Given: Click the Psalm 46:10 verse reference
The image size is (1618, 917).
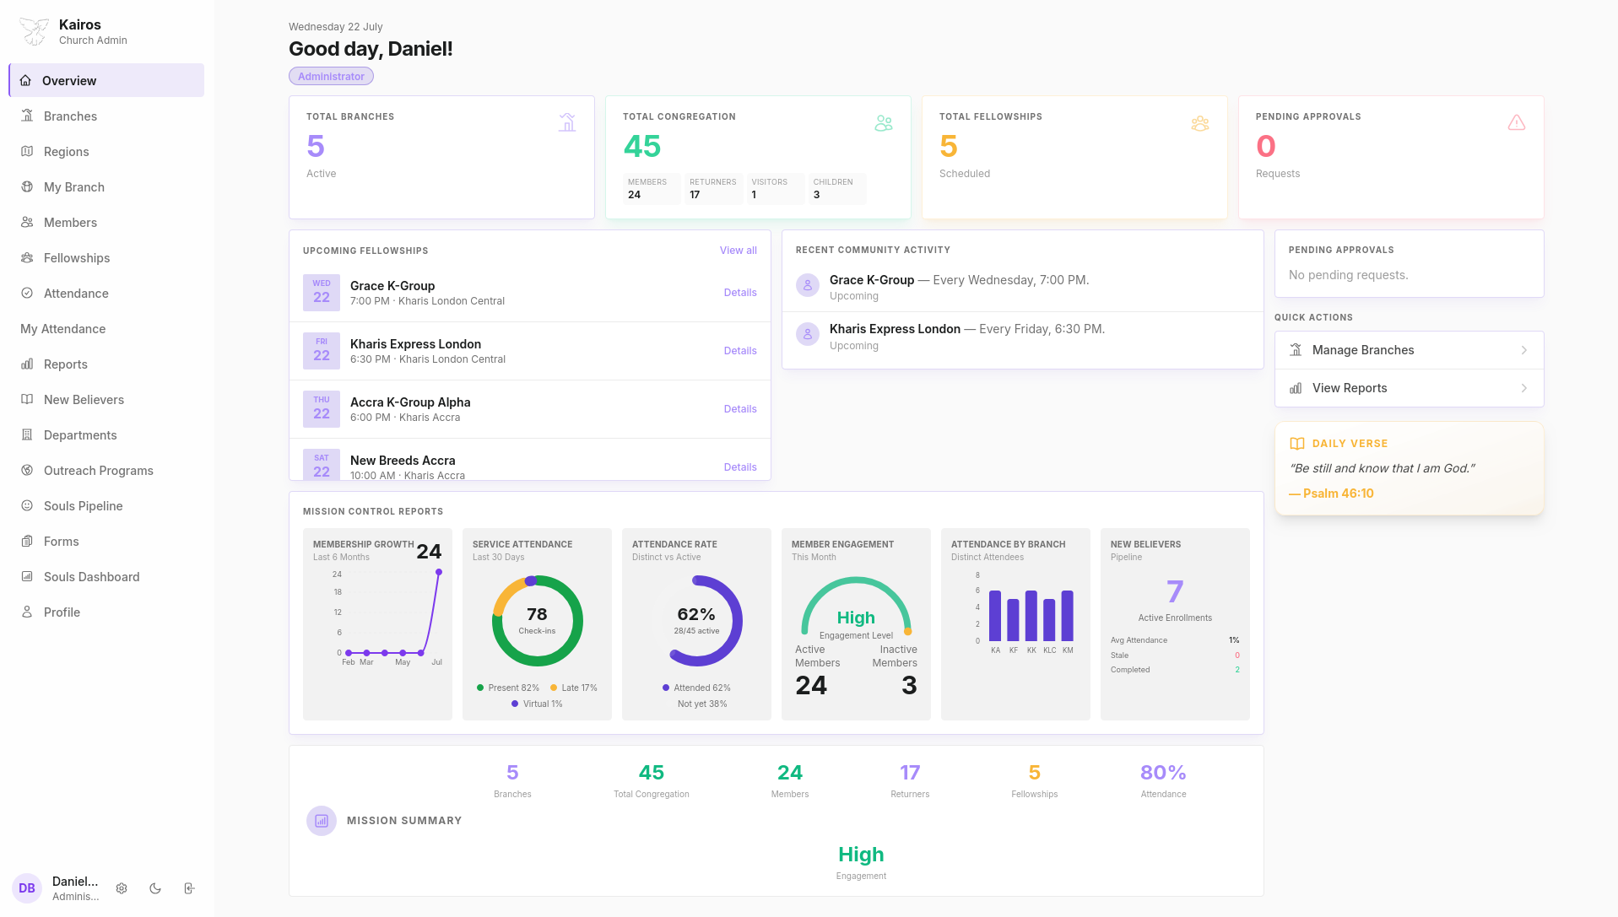Looking at the screenshot, I should click(x=1331, y=494).
